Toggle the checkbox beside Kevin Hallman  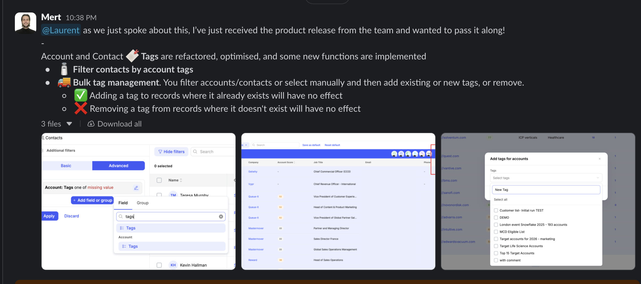click(x=159, y=265)
